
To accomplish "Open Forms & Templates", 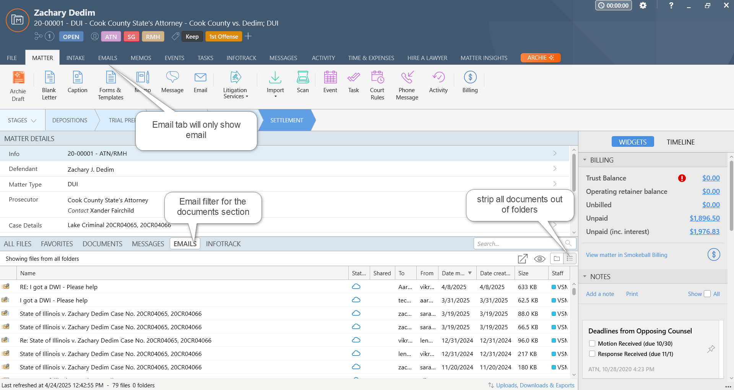I will pyautogui.click(x=110, y=86).
